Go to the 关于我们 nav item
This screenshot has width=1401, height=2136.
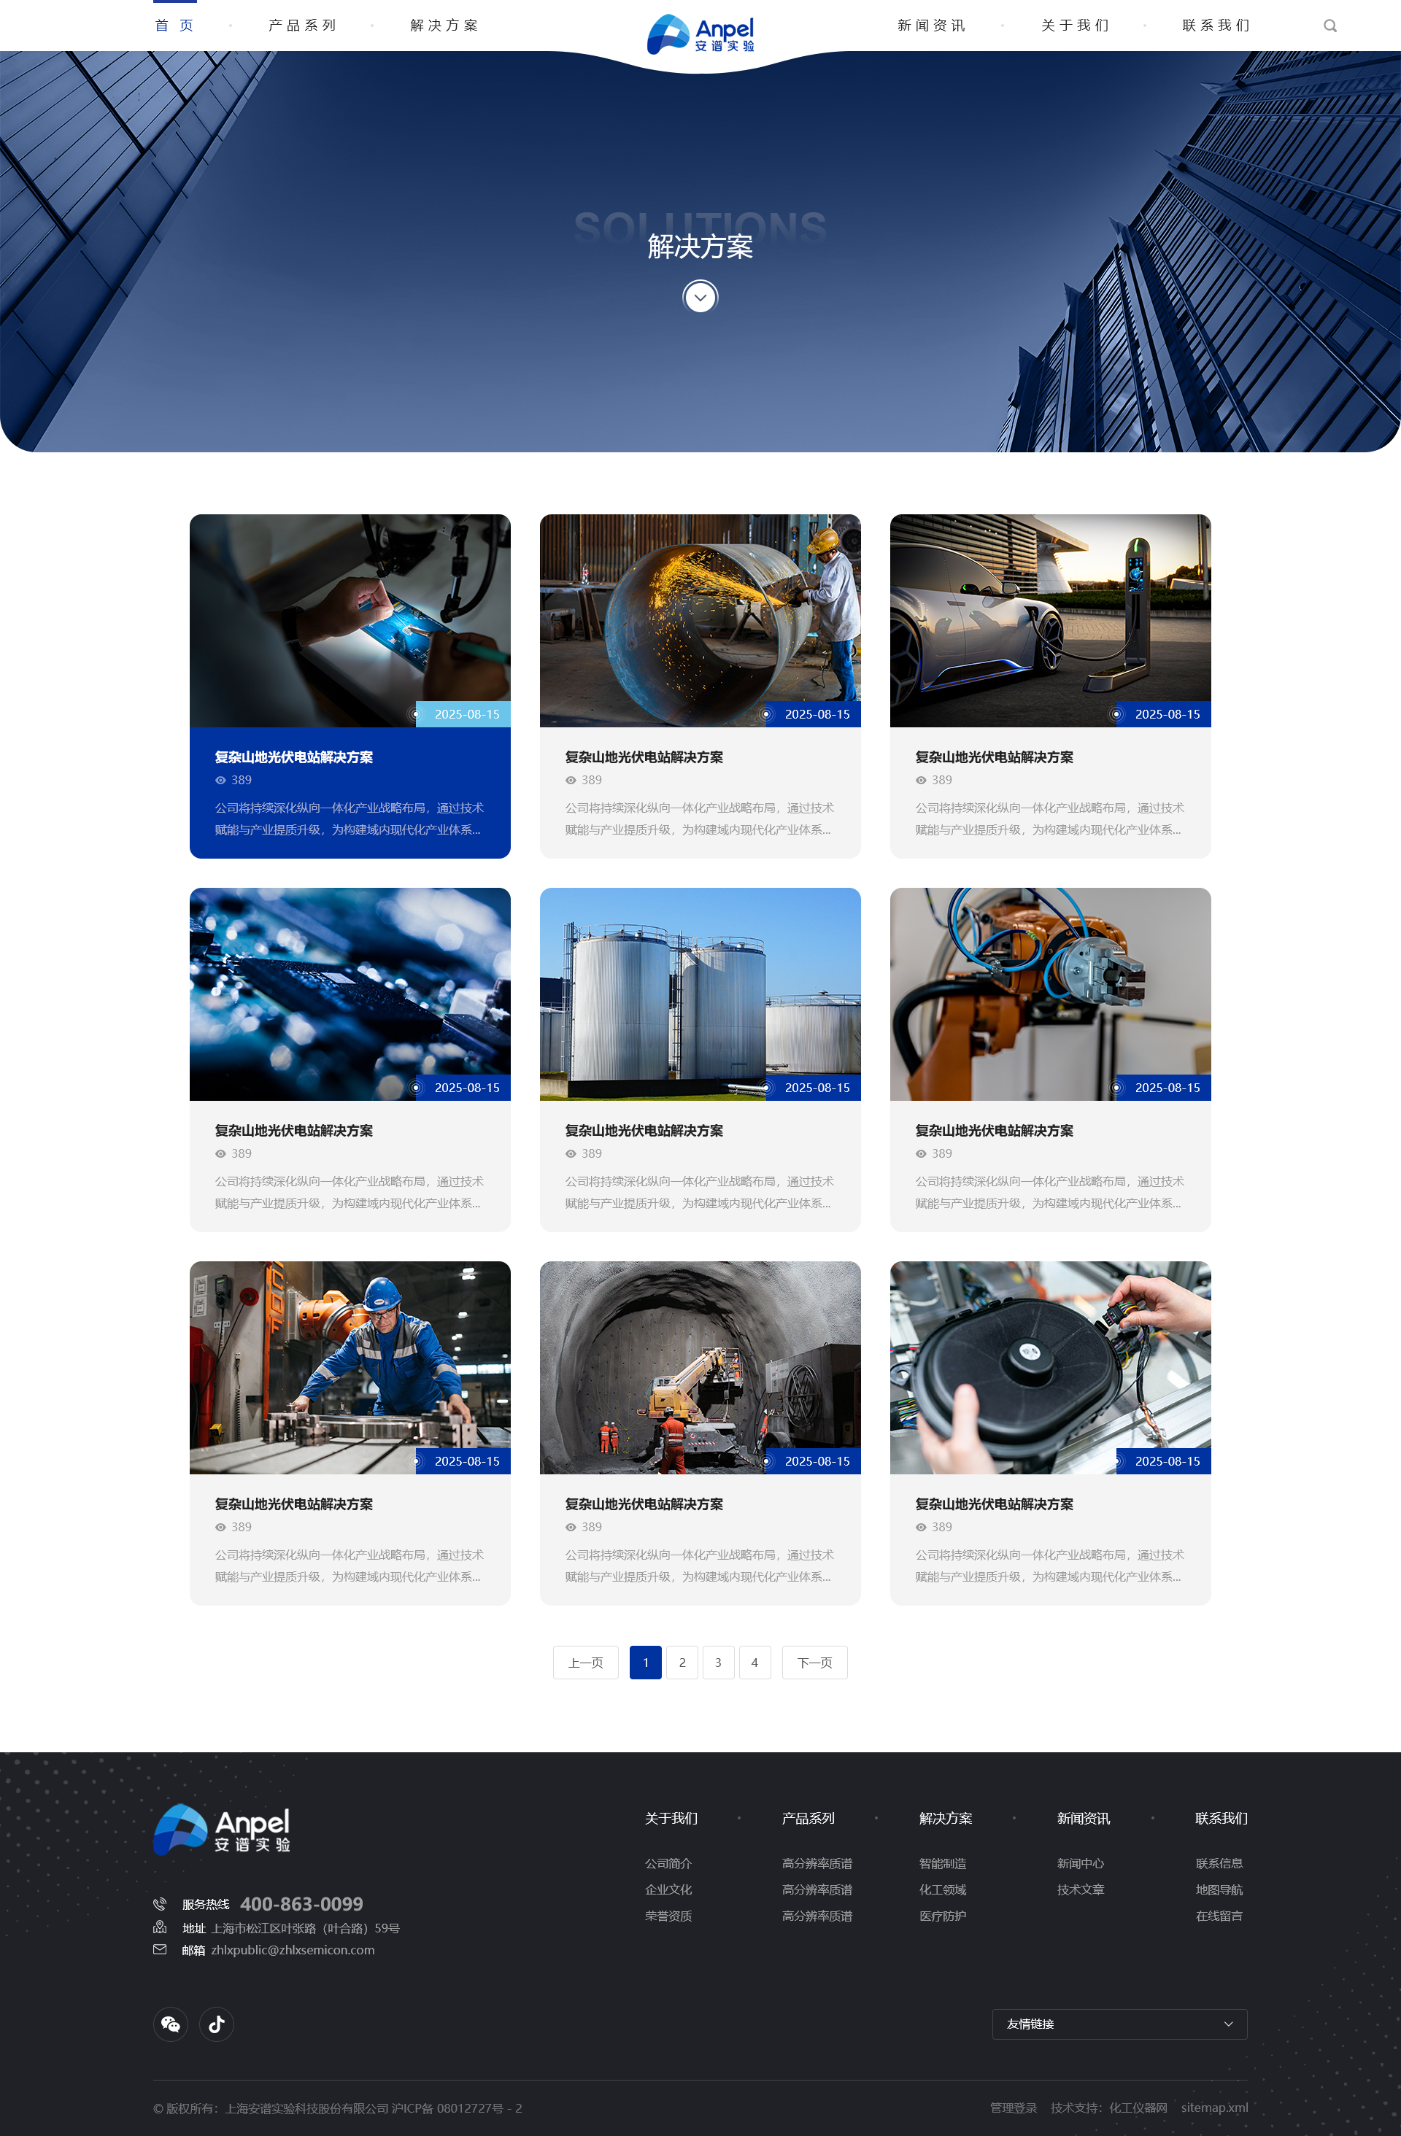click(1076, 26)
